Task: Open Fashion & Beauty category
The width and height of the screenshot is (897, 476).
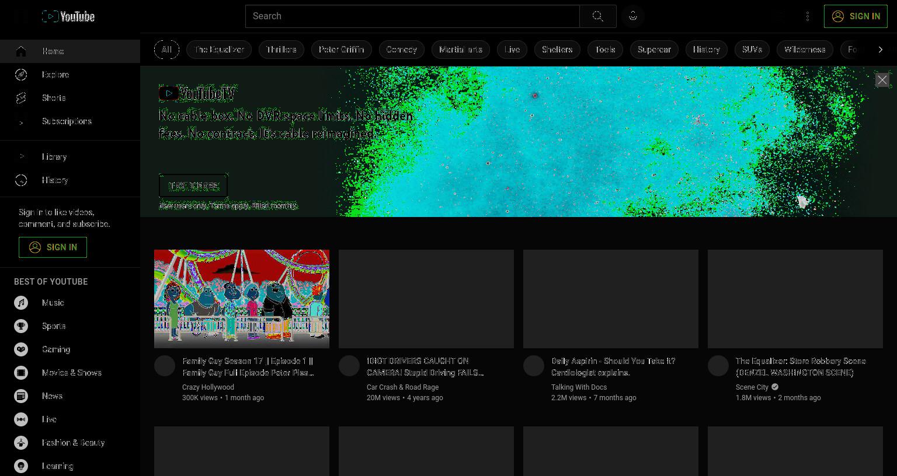Action: pyautogui.click(x=70, y=443)
